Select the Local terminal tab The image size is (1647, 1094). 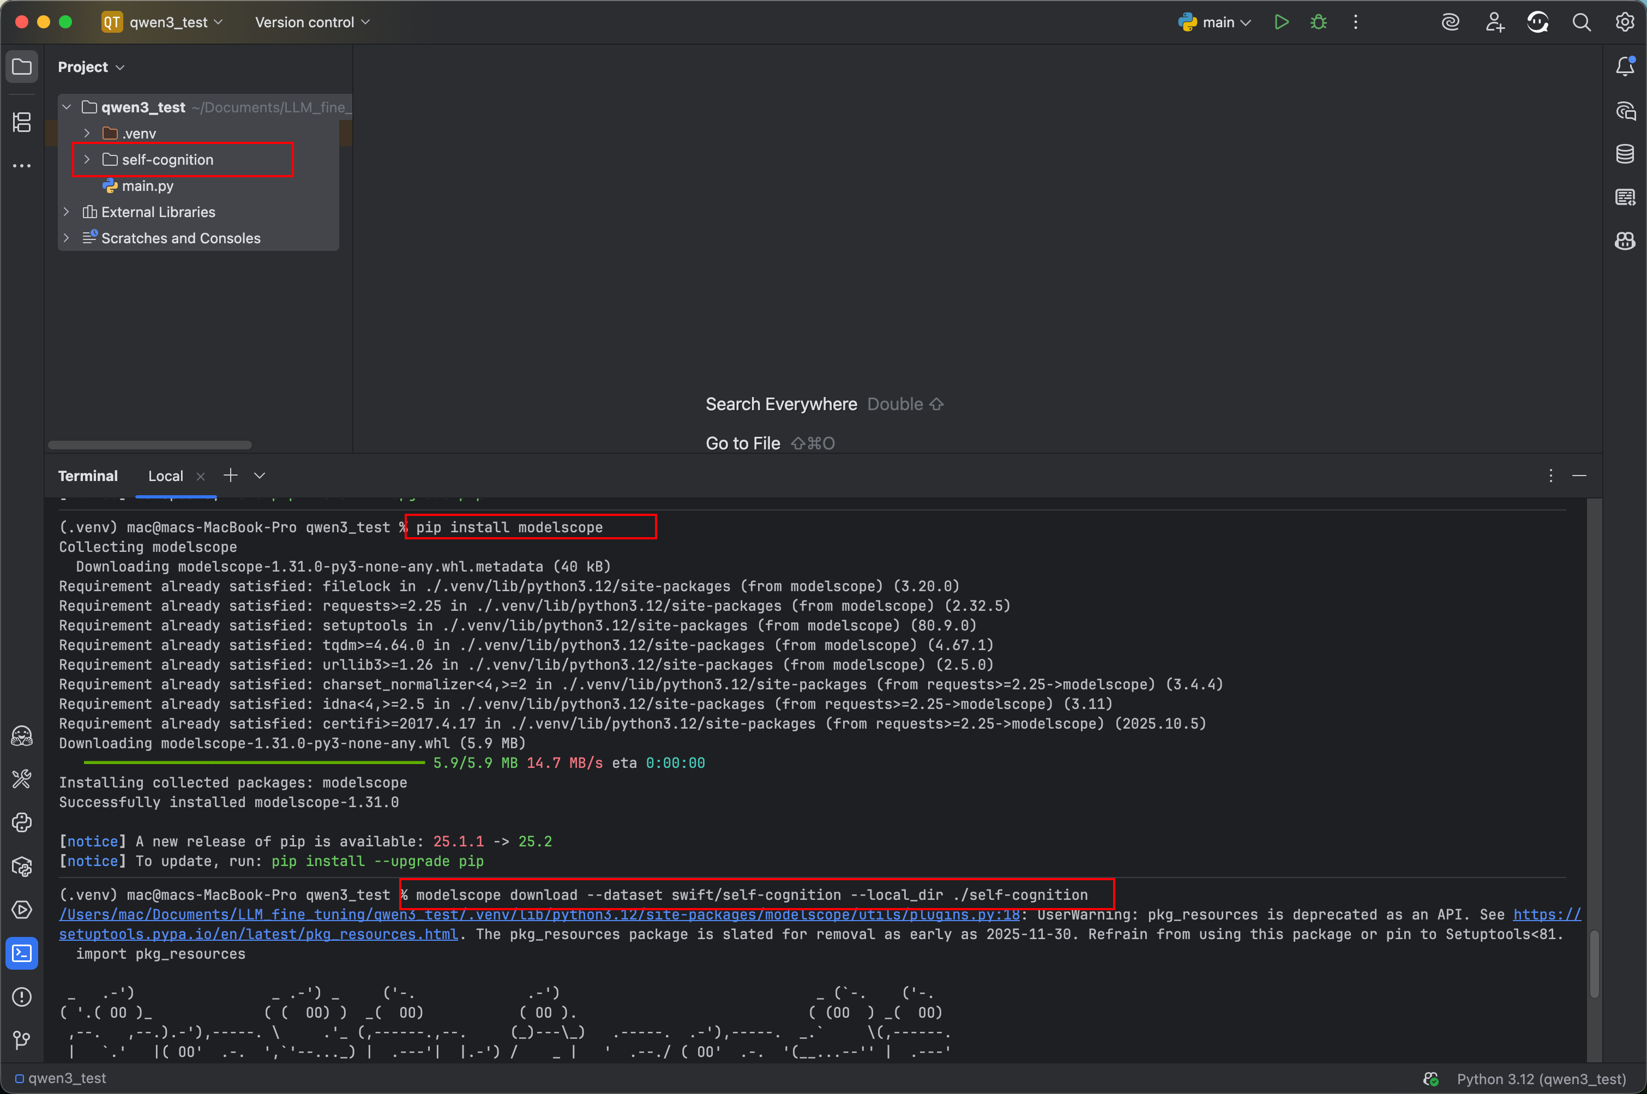[x=165, y=476]
